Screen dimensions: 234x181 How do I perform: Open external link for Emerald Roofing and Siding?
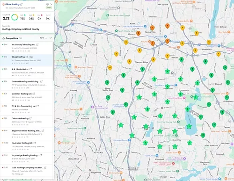(41, 81)
